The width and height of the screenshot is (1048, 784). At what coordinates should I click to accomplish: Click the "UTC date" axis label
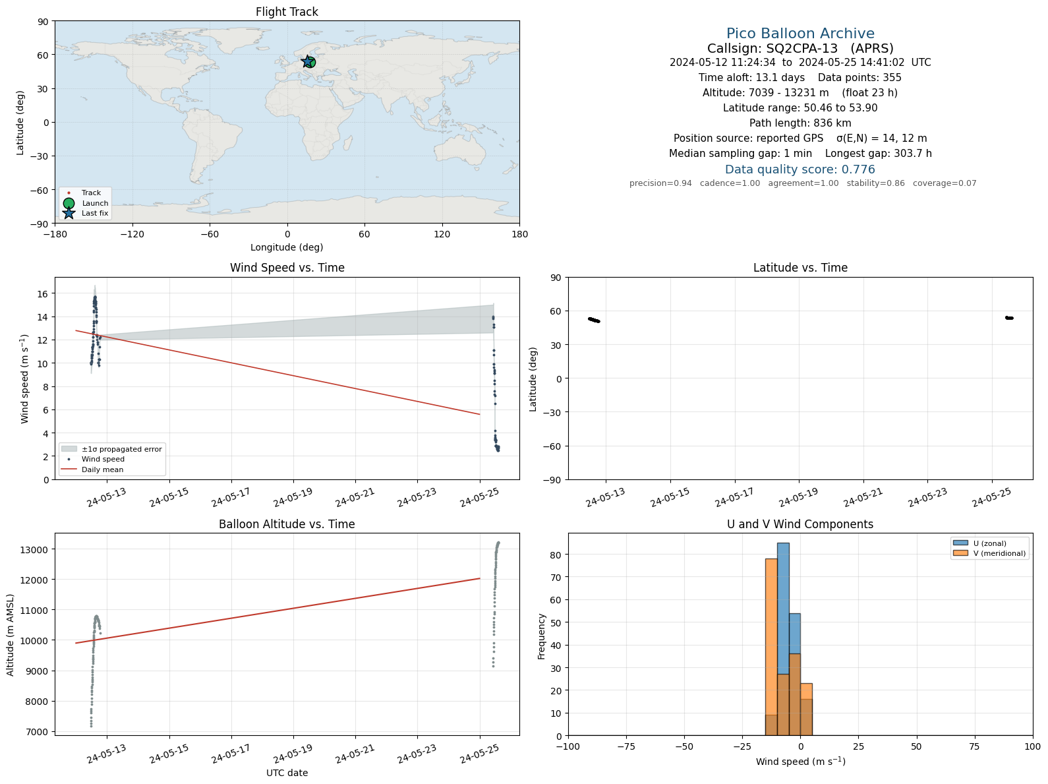287,773
